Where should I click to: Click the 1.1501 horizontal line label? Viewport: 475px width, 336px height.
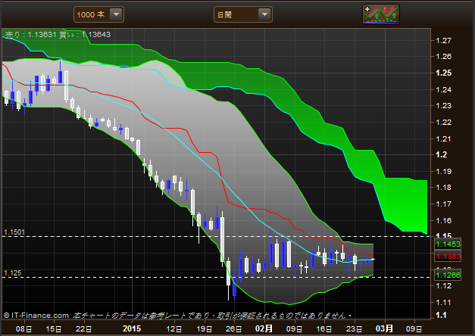click(x=14, y=232)
